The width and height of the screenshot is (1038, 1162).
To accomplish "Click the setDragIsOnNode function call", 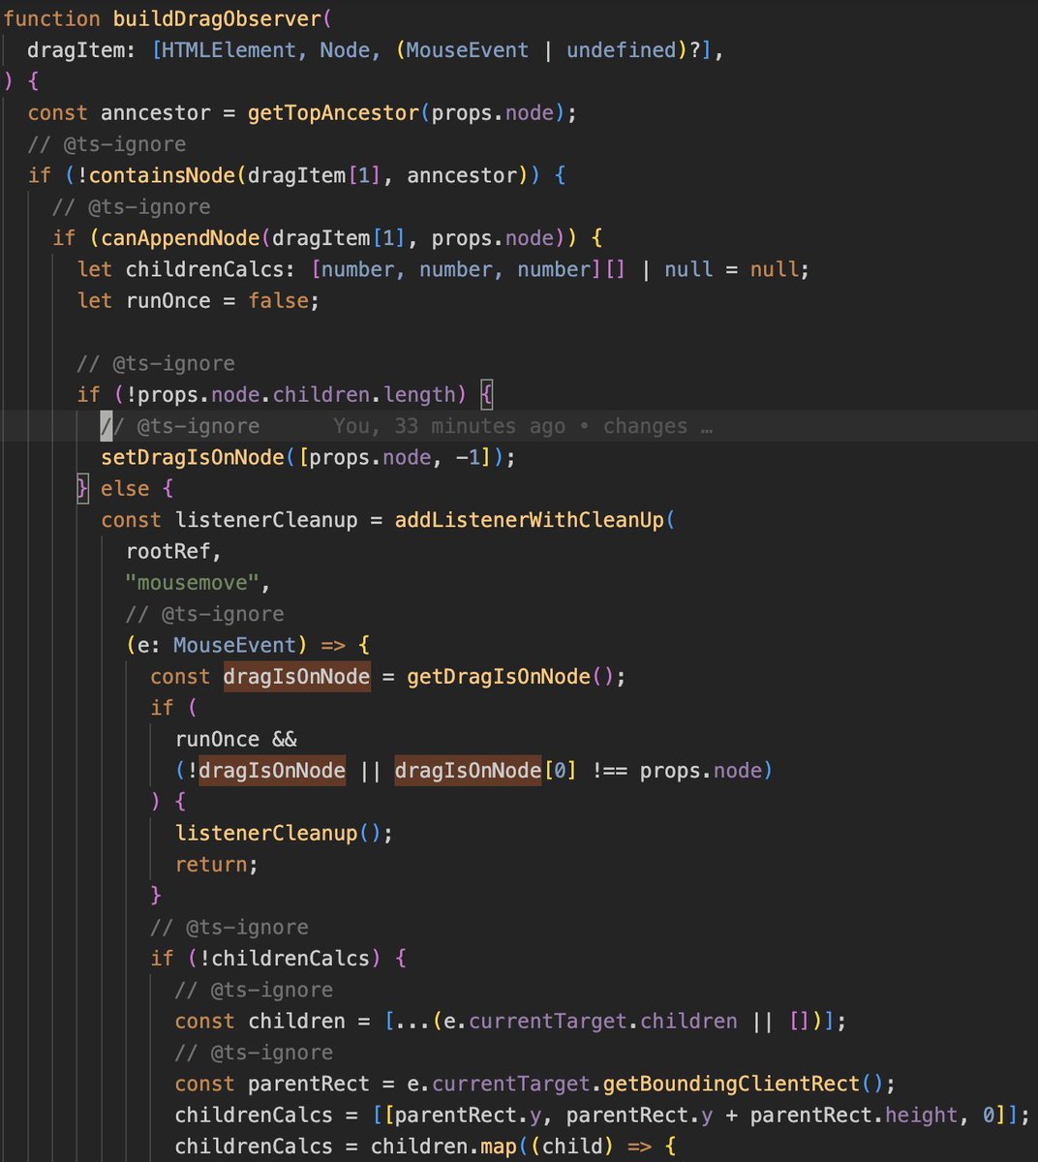I will point(193,457).
